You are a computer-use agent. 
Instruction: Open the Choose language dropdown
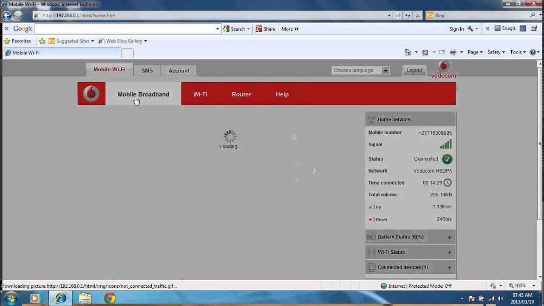360,71
